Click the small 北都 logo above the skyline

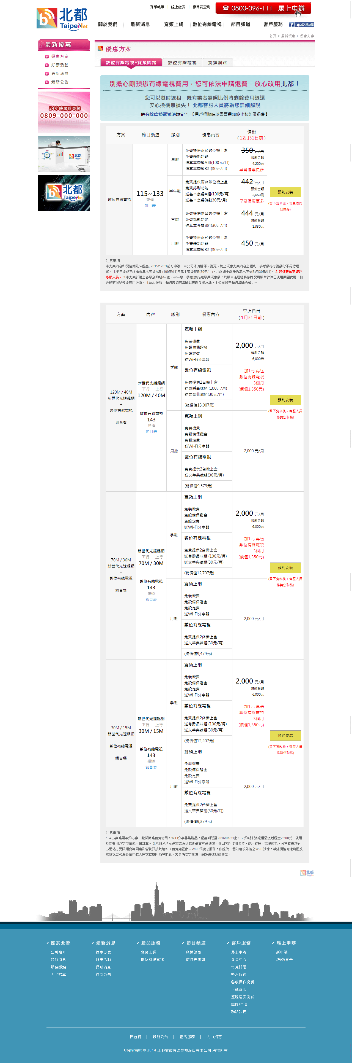[x=307, y=873]
